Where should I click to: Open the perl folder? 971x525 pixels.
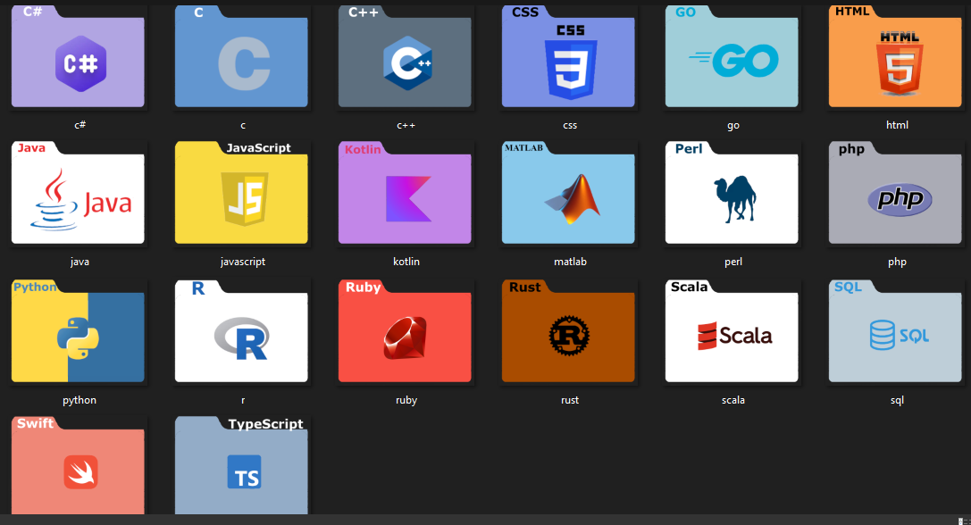[x=732, y=192]
